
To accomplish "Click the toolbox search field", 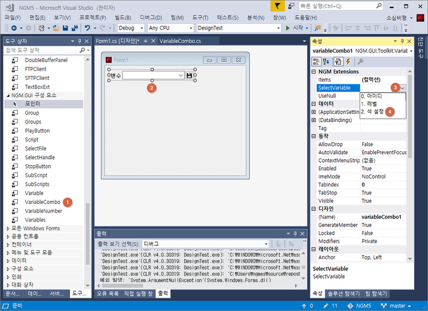I will coord(42,50).
